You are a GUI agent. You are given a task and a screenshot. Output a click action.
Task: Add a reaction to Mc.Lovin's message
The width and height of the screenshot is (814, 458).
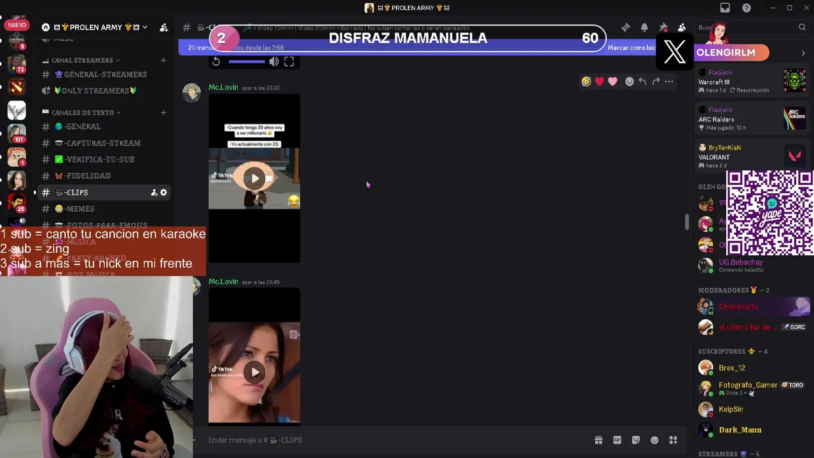click(630, 81)
